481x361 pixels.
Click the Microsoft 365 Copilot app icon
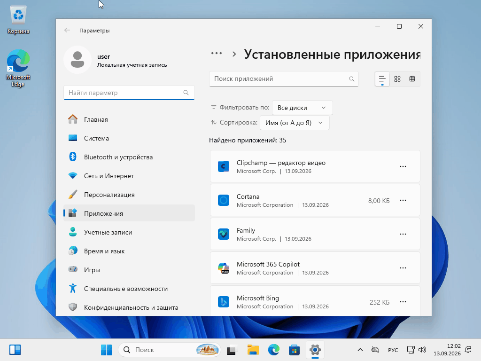pyautogui.click(x=224, y=268)
